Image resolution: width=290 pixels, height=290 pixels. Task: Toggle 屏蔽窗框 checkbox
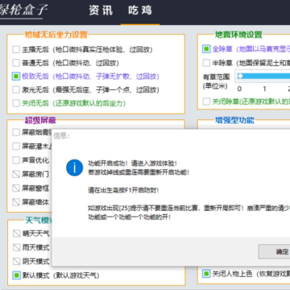tap(16, 188)
